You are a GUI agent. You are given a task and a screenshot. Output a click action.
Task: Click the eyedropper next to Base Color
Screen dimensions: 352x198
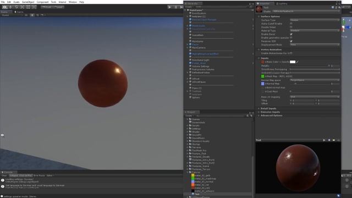(x=298, y=62)
